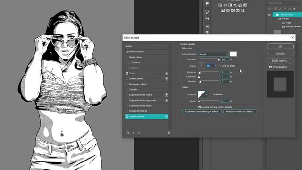Viewport: 302px width, 170px height.
Task: Open the Contorno curve picker dropdown
Action: pyautogui.click(x=207, y=94)
